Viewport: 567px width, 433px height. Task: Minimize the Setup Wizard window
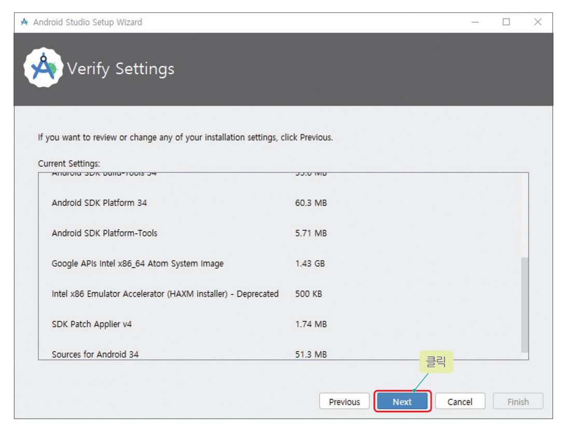(x=475, y=22)
